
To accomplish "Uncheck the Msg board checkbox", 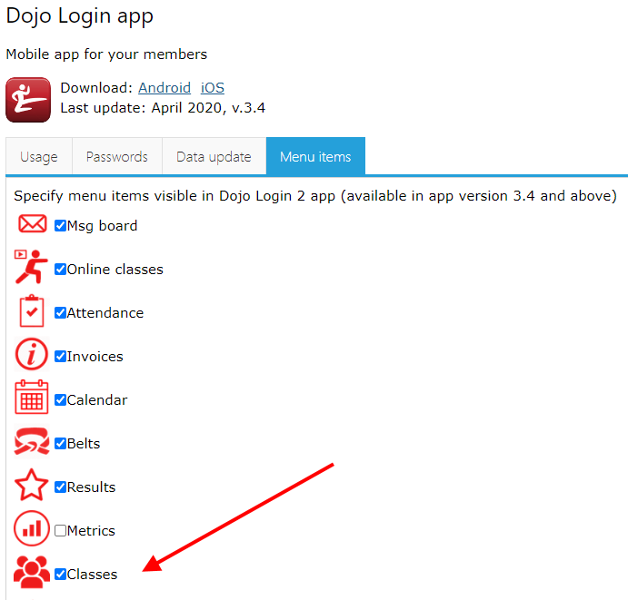I will (61, 226).
